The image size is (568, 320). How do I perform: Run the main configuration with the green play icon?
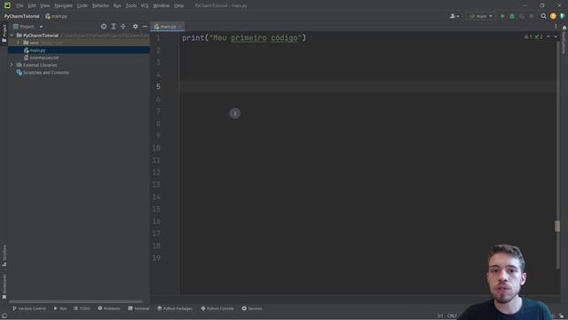(x=502, y=16)
